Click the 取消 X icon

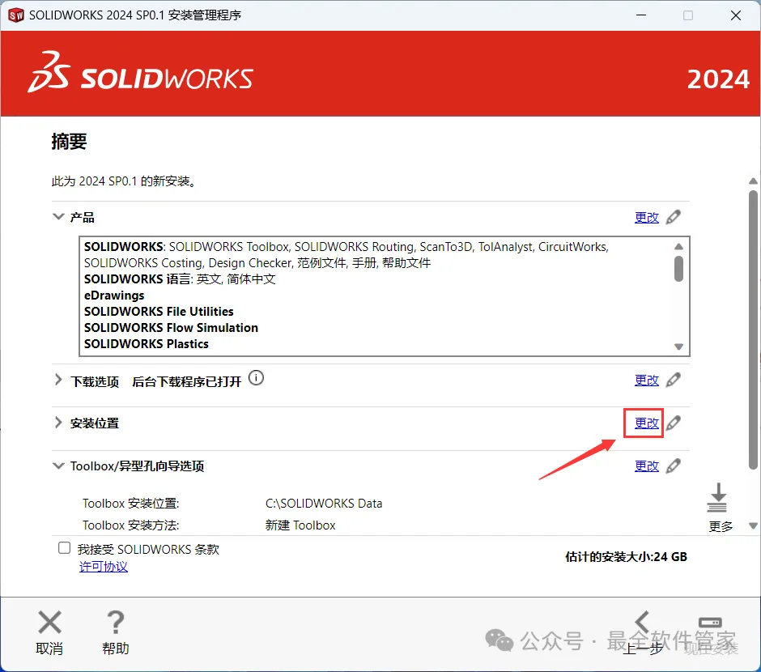49,622
